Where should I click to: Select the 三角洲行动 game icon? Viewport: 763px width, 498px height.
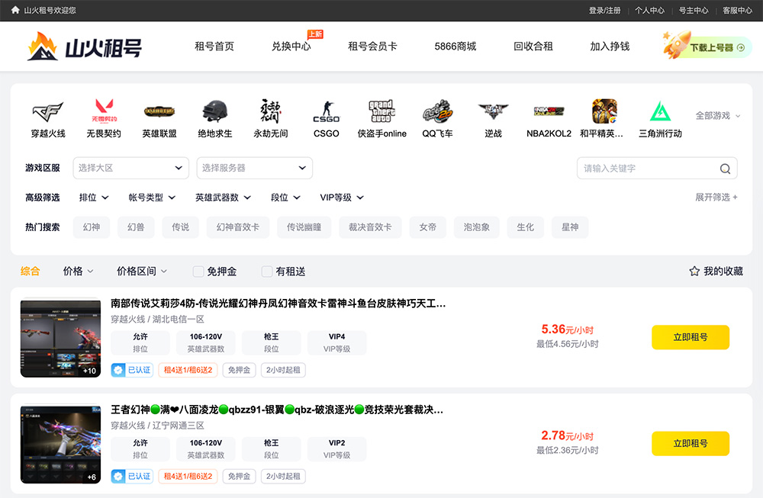pos(660,111)
